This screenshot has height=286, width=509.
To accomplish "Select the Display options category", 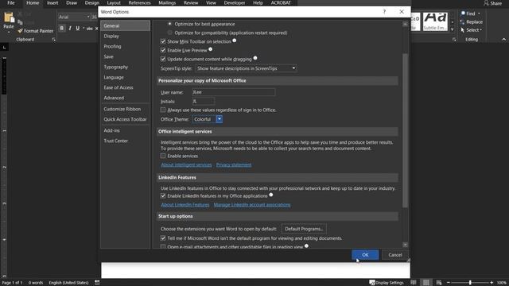I will tap(125, 36).
